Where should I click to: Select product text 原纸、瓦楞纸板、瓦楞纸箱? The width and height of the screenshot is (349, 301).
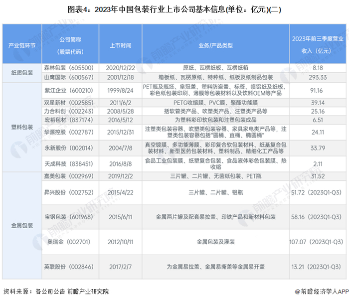tap(215, 68)
